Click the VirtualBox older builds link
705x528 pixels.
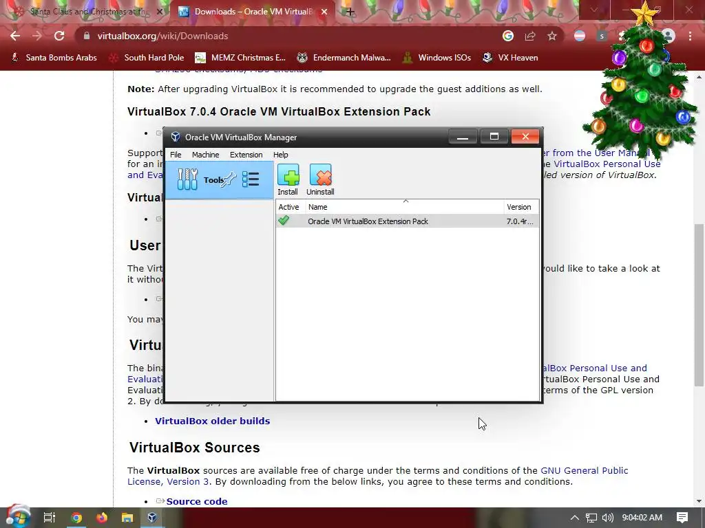(212, 421)
